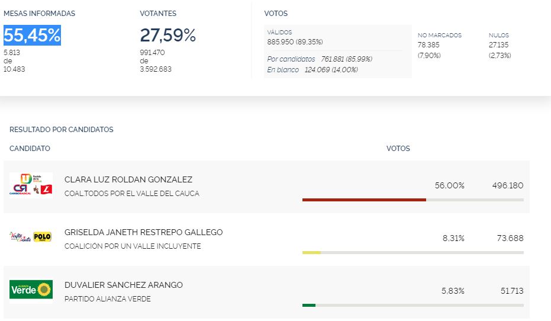The width and height of the screenshot is (551, 321).
Task: Click the red vote progress bar
Action: (364, 200)
